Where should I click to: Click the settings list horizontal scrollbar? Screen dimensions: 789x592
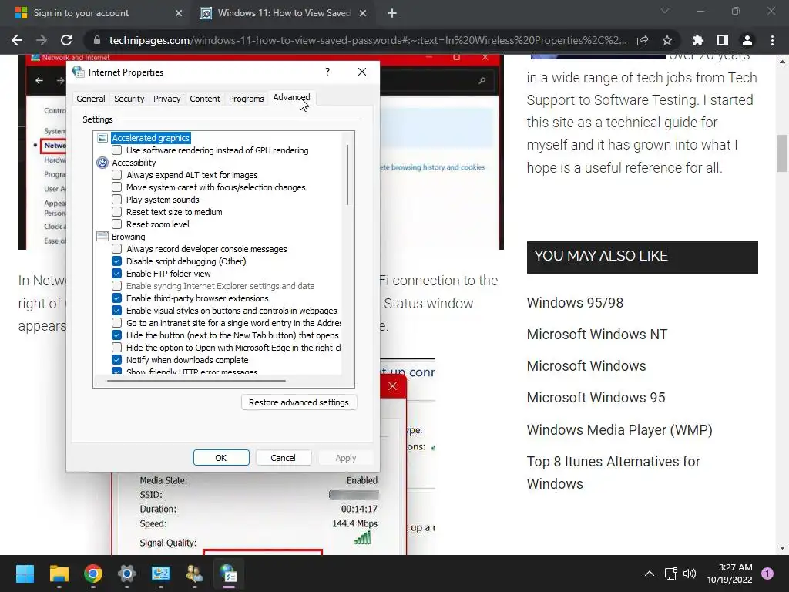click(196, 381)
